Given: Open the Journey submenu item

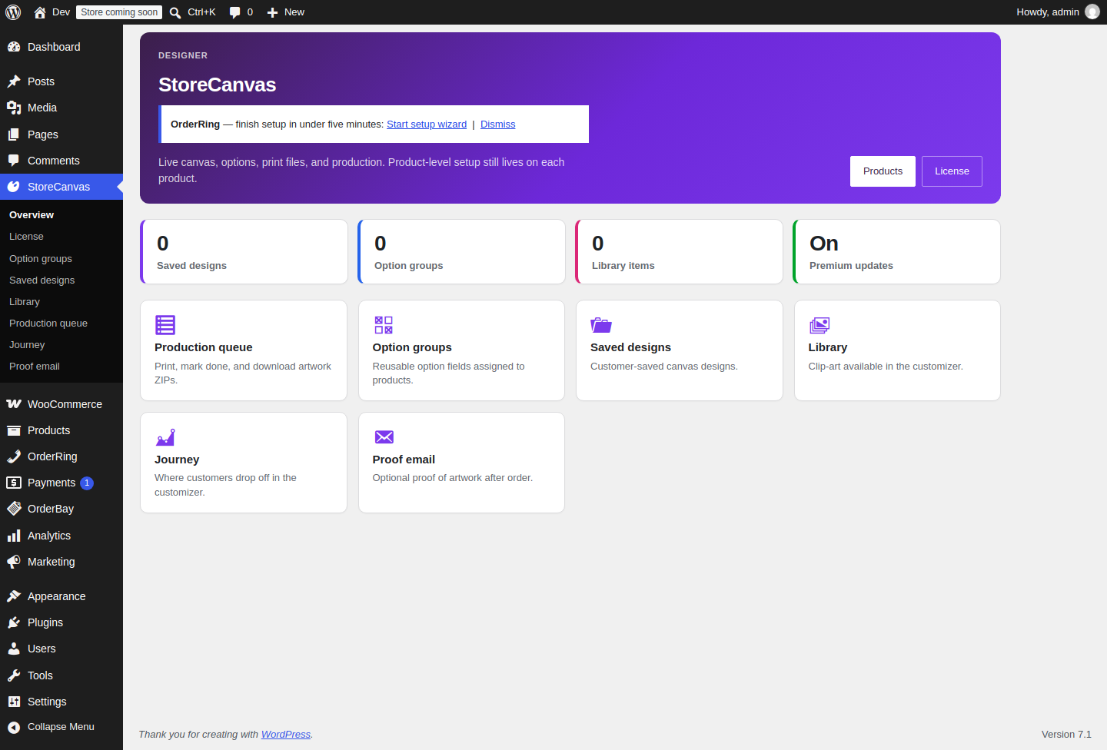Looking at the screenshot, I should click(x=27, y=345).
